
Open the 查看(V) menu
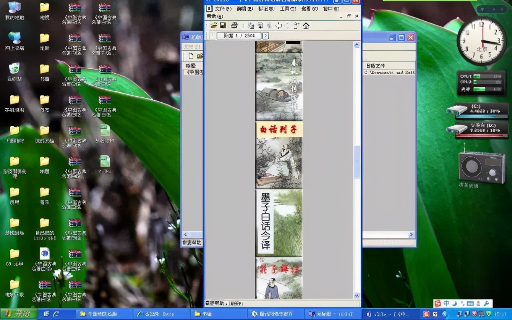[309, 9]
